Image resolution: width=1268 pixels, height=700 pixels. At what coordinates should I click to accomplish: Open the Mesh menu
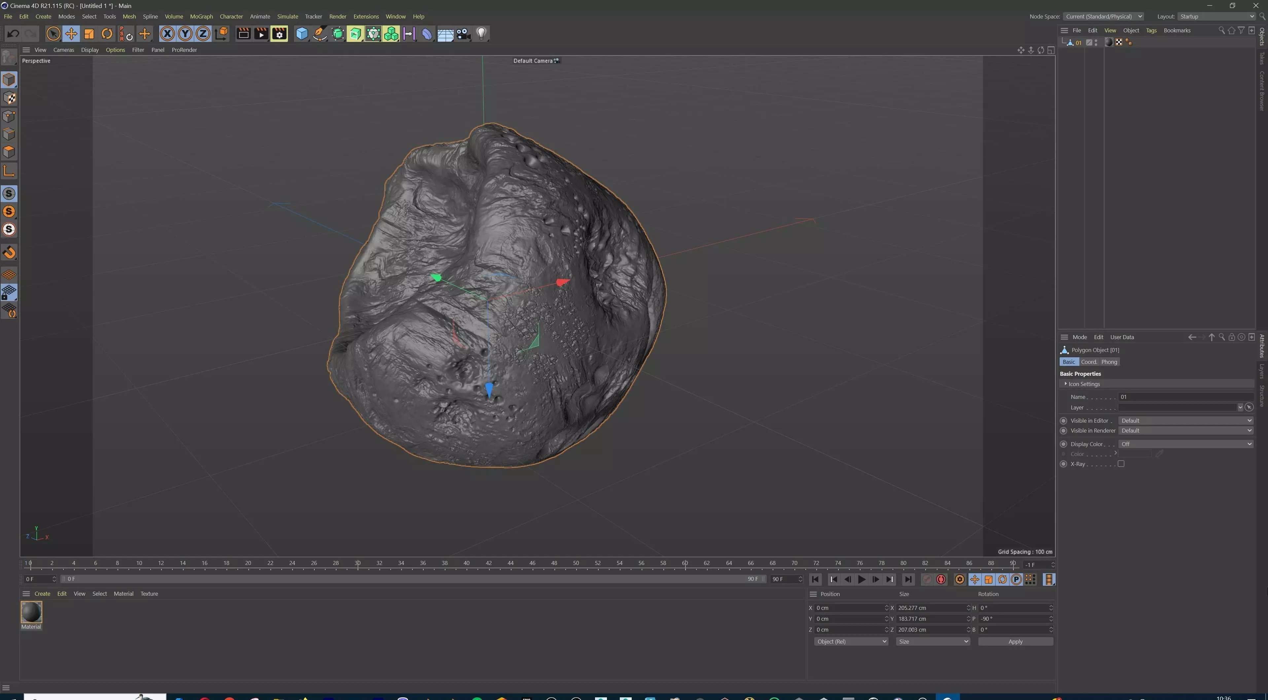click(129, 16)
